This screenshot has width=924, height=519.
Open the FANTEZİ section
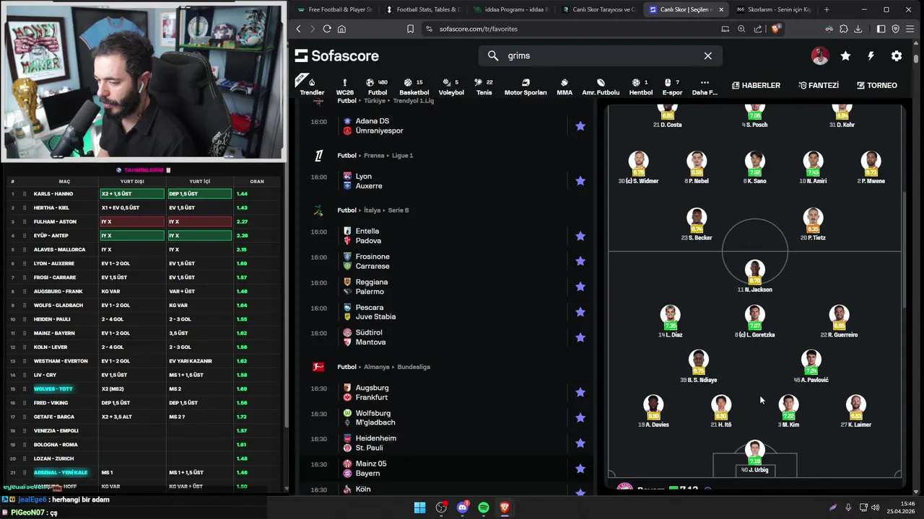[x=819, y=85]
